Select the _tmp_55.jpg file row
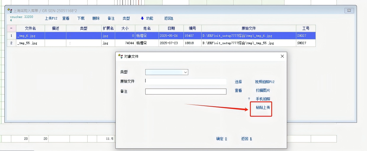 (27, 43)
